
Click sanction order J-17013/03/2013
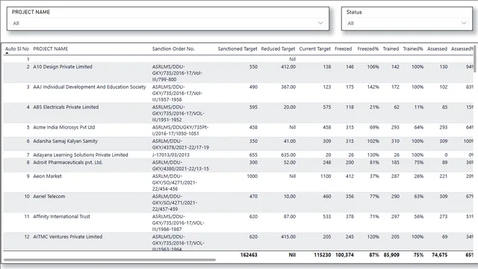tap(171, 155)
